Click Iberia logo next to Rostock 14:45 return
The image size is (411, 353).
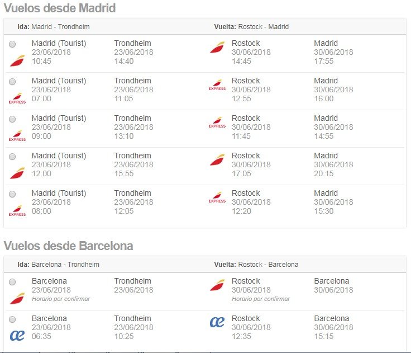(x=217, y=48)
